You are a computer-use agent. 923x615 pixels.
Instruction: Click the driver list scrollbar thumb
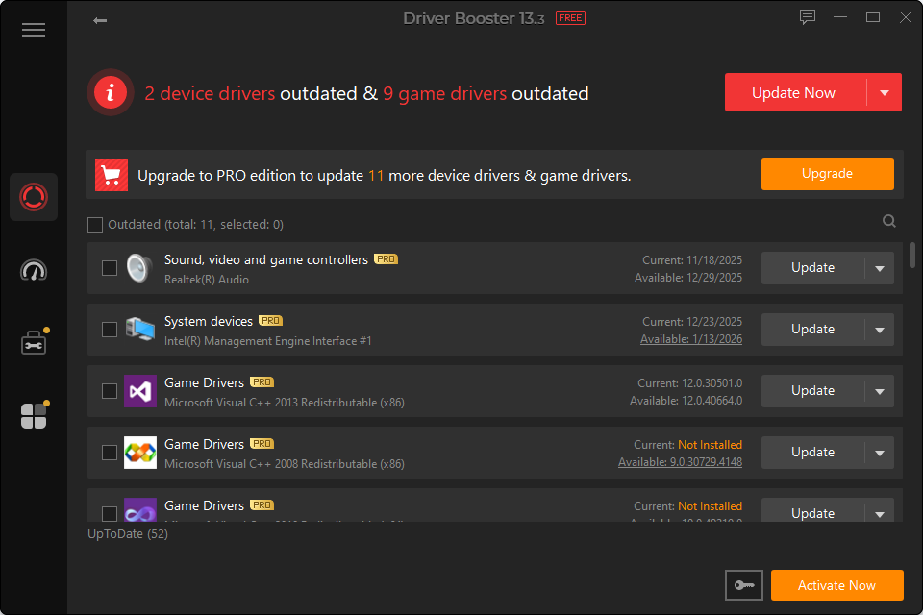[911, 255]
